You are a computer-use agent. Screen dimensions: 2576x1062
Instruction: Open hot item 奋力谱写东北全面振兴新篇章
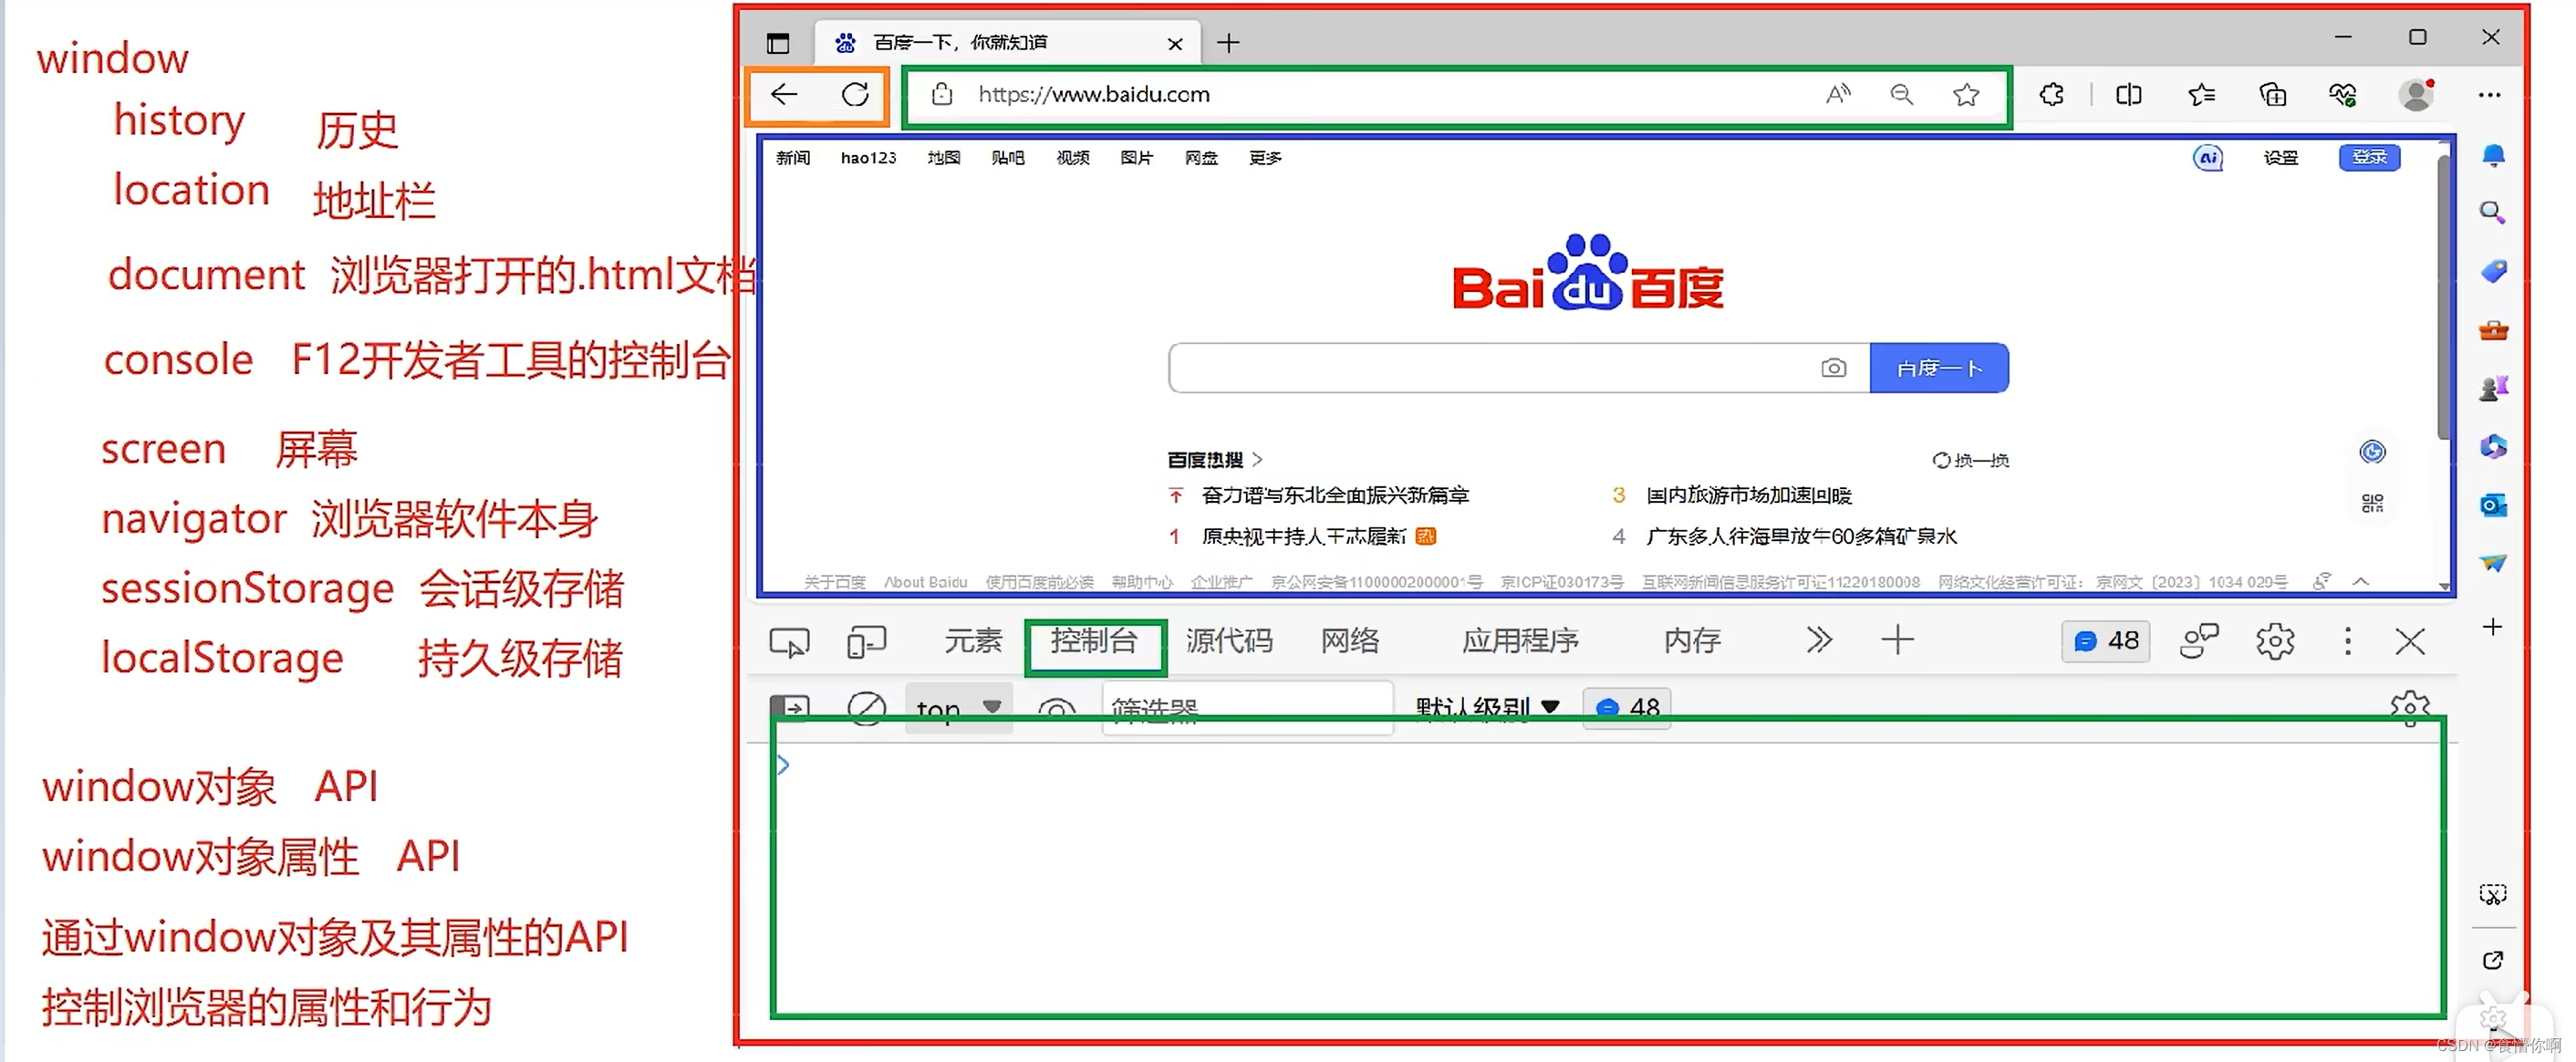click(x=1335, y=495)
